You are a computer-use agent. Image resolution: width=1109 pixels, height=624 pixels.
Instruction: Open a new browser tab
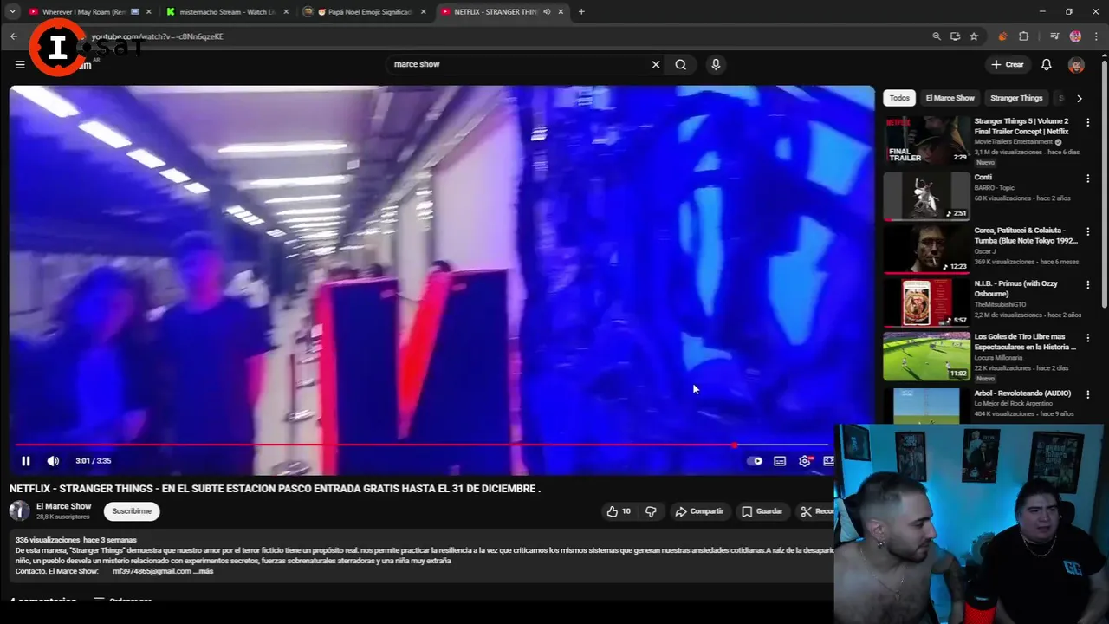tap(581, 12)
